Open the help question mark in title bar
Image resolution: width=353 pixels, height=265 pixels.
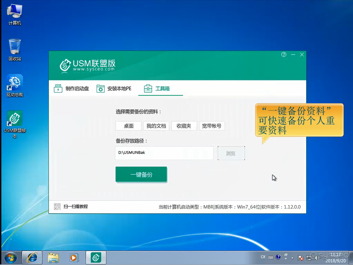[x=284, y=54]
